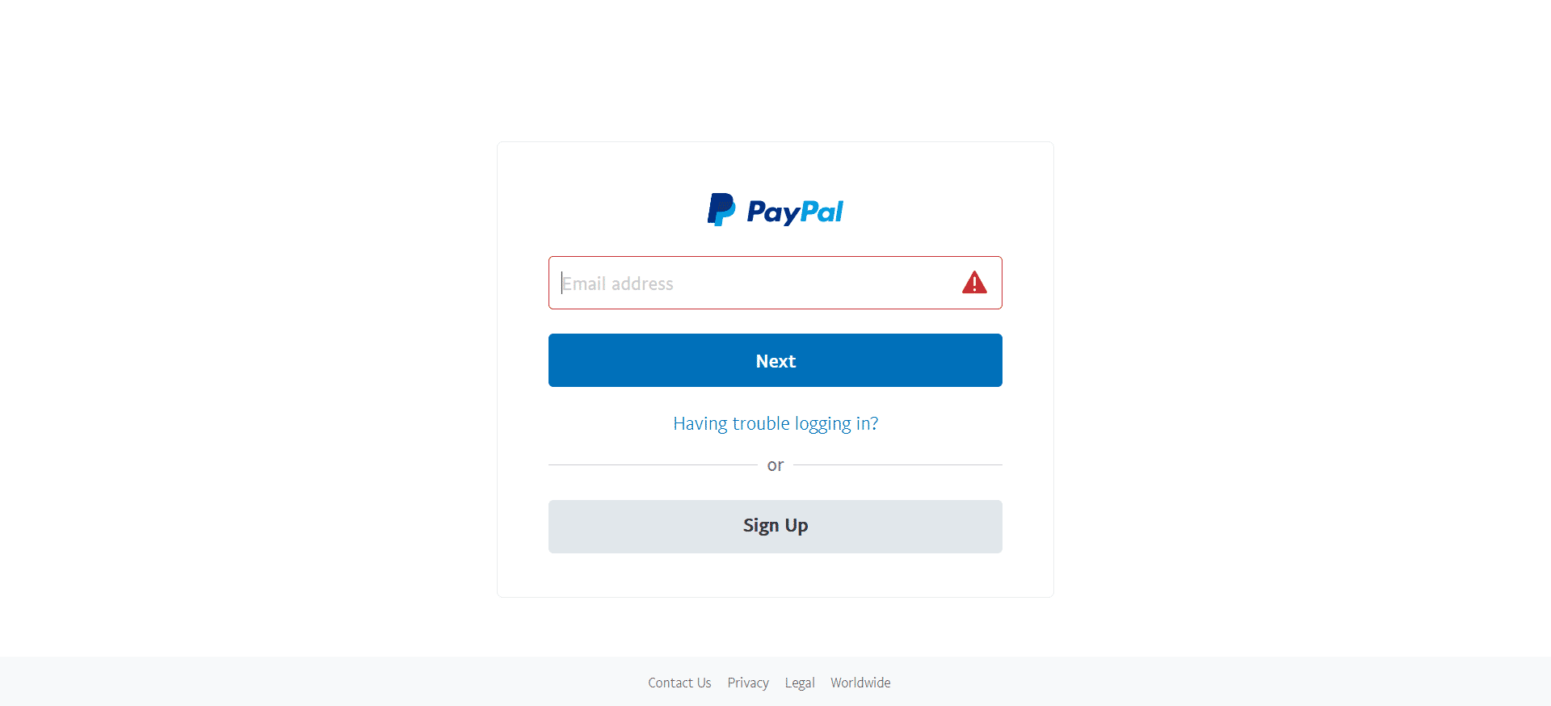This screenshot has width=1551, height=706.
Task: Reach support through Contact Us
Action: coord(679,683)
